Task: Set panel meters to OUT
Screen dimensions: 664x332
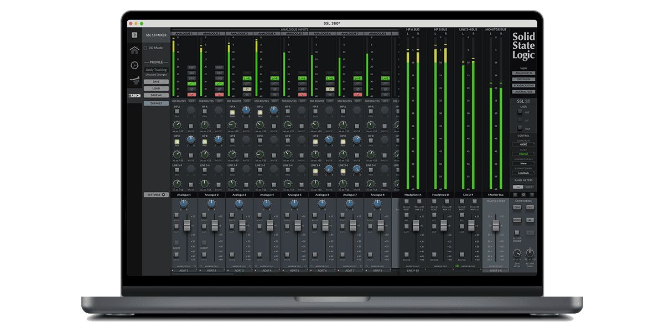Action: coord(529,187)
